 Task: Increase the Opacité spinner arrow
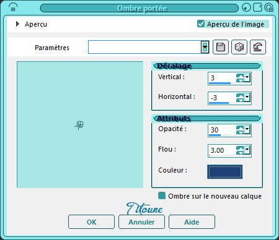[240, 128]
